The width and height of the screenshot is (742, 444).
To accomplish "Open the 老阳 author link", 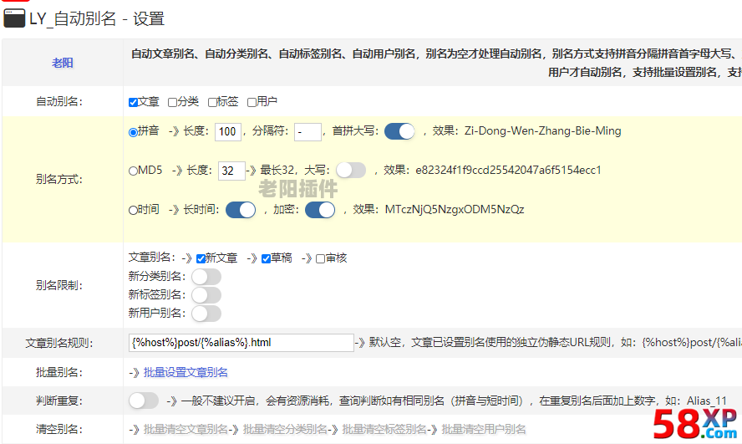I will 63,63.
